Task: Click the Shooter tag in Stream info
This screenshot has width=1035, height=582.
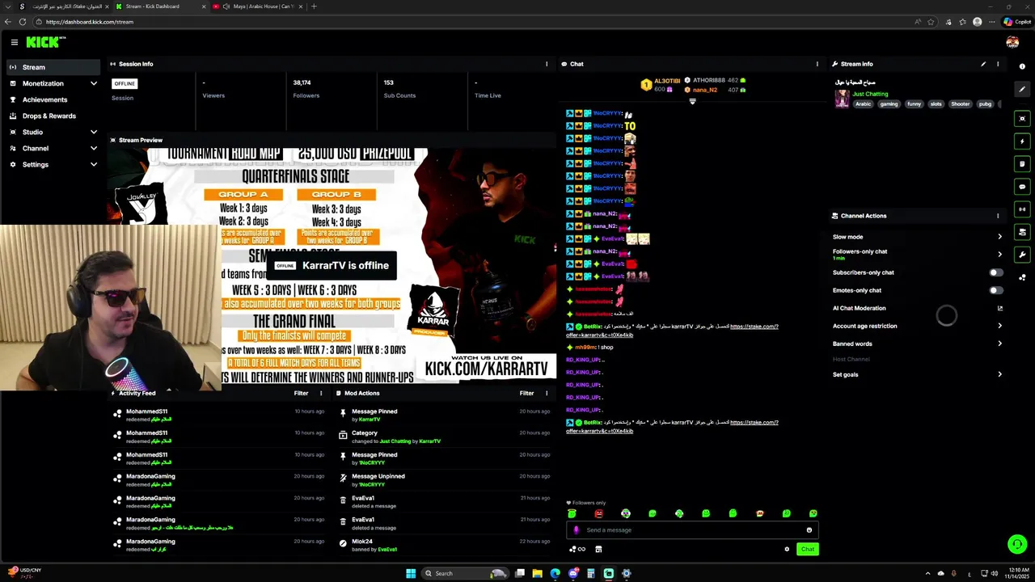Action: click(960, 103)
